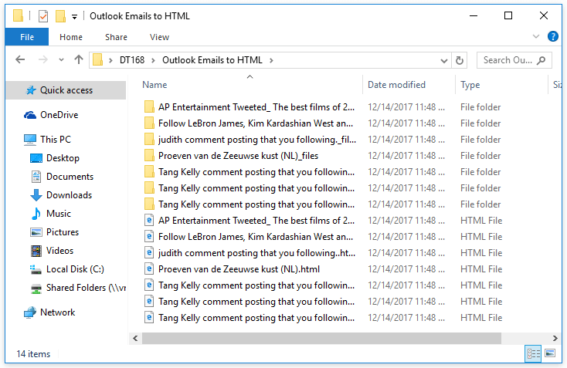Screen dimensions: 567x368
Task: Select This PC in navigation pane
Action: click(x=56, y=140)
